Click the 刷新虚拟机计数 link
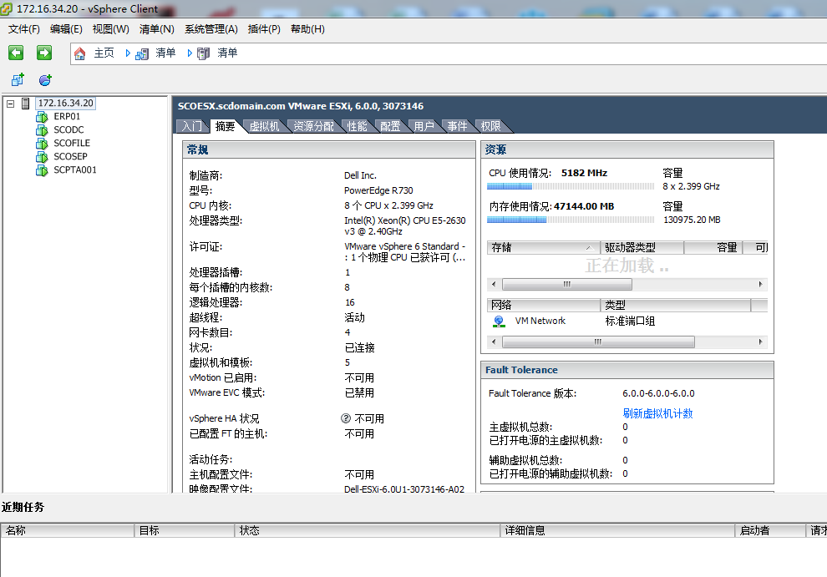827x577 pixels. (x=657, y=413)
